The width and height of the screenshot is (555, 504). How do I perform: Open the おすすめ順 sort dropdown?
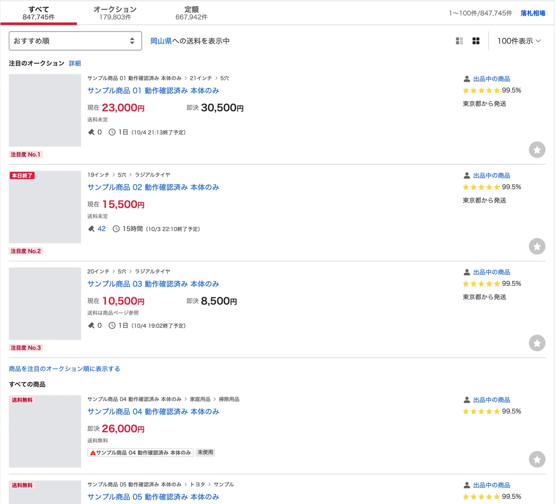coord(75,41)
